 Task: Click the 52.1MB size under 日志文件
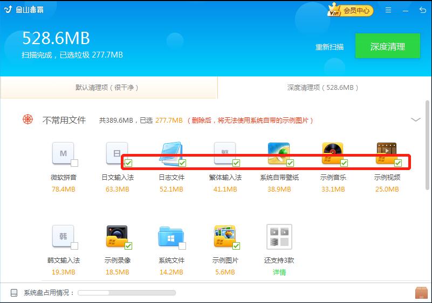pyautogui.click(x=172, y=189)
